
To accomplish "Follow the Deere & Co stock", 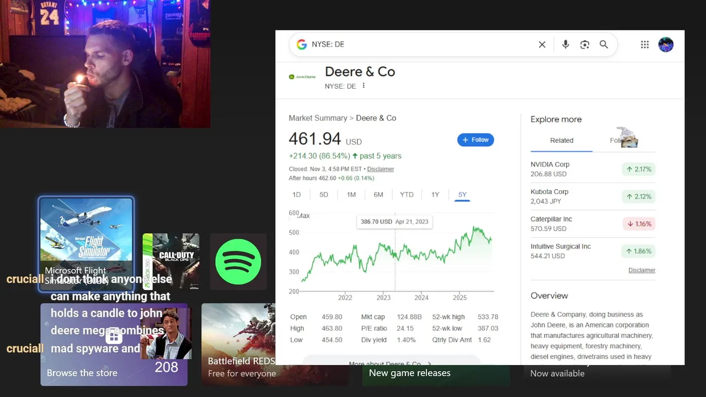I will tap(475, 140).
